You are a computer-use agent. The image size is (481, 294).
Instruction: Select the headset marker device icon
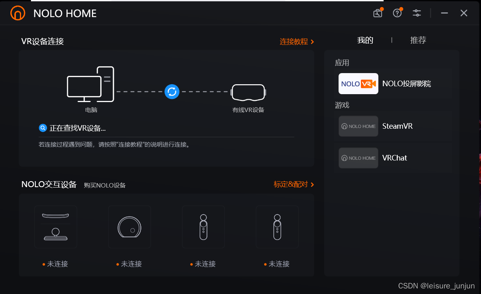[56, 227]
